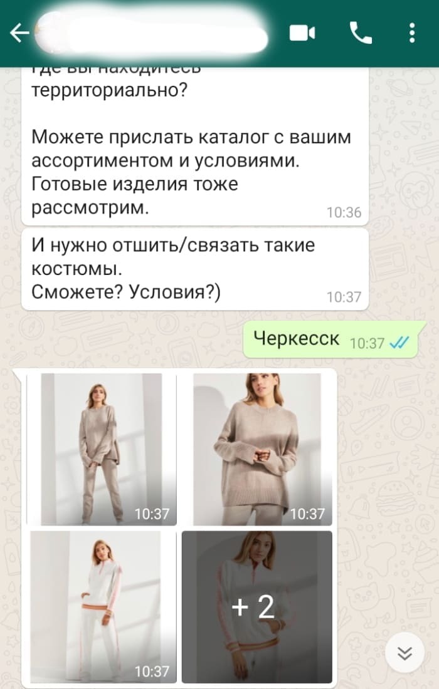Expand the +2 more photos tile
The height and width of the screenshot is (689, 439).
(x=257, y=606)
